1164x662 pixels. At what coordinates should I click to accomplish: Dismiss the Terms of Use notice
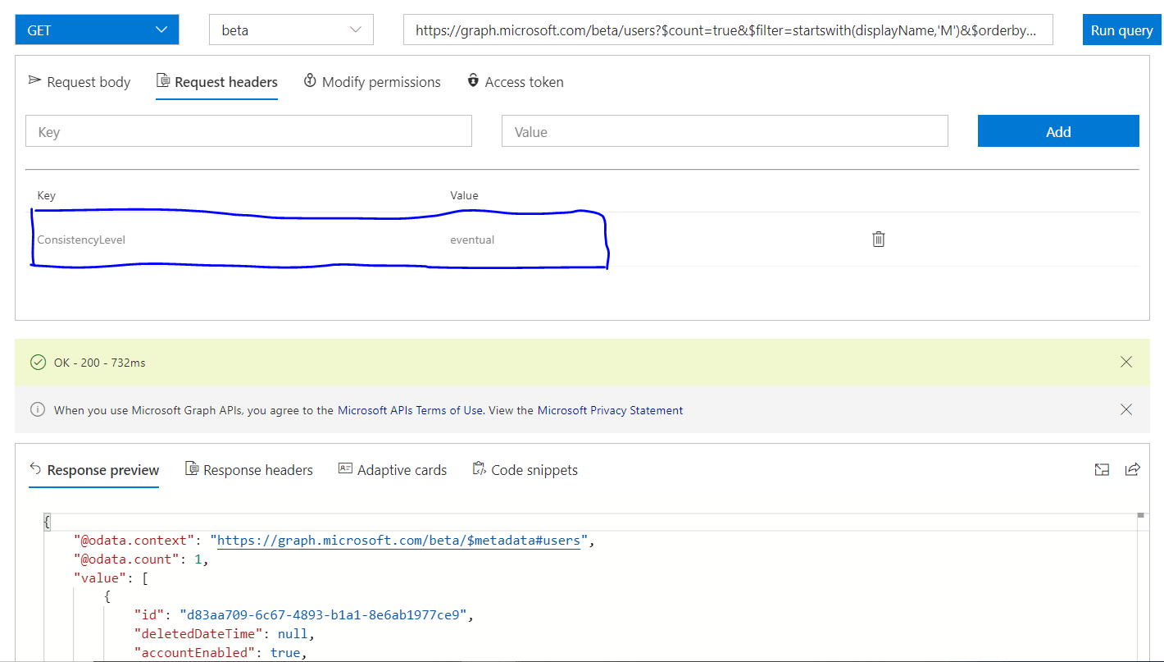1126,409
